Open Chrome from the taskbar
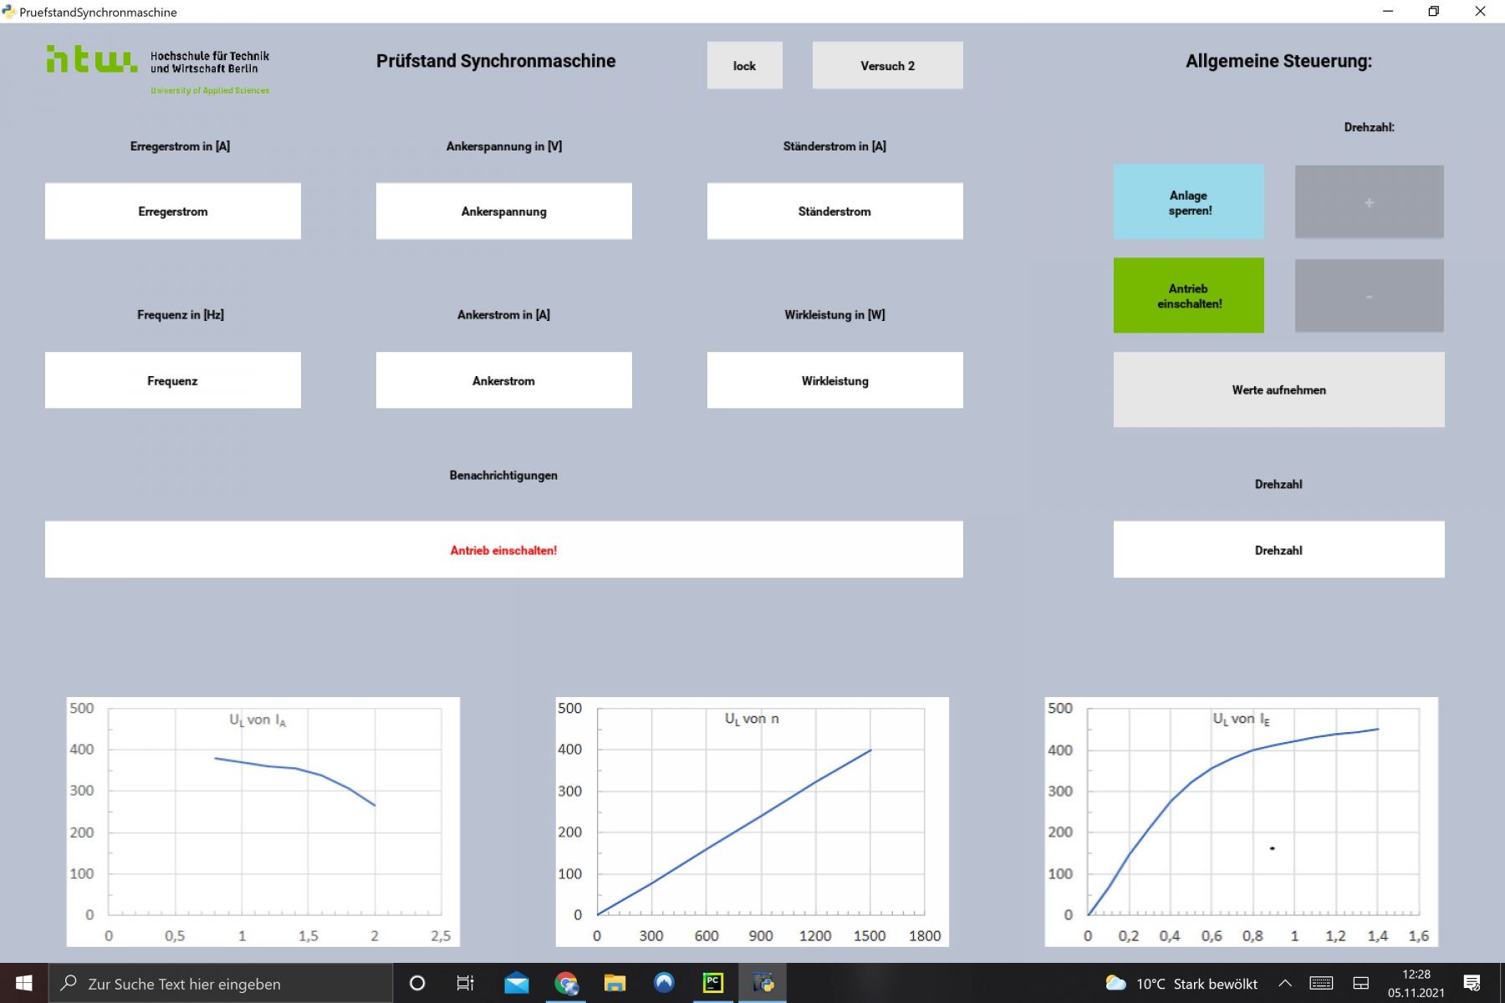1505x1003 pixels. [x=566, y=983]
